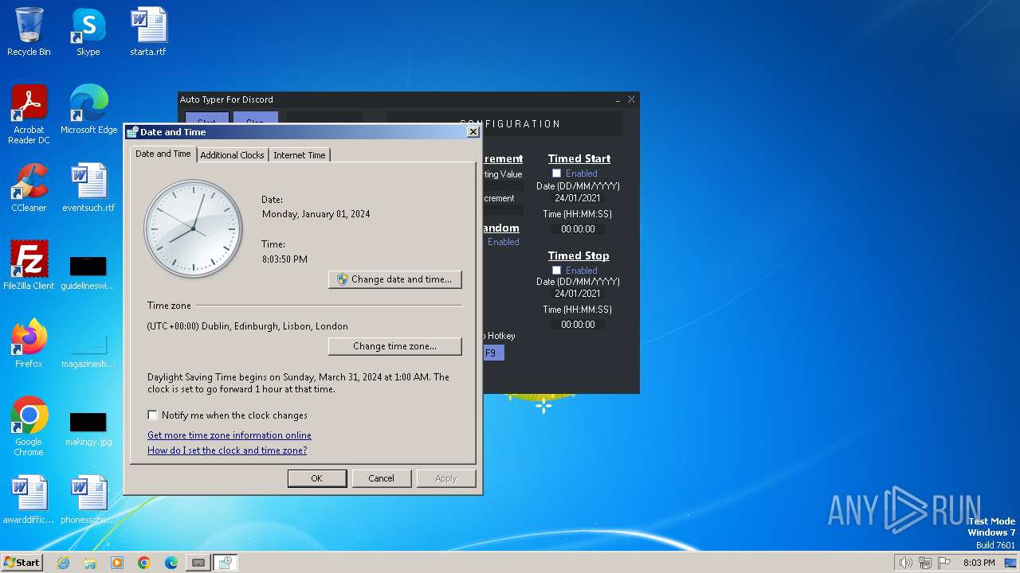Edit Timed Stop time field 00:00:00
The image size is (1020, 573).
point(579,325)
